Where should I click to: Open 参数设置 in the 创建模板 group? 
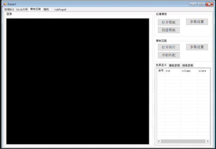coord(197,22)
